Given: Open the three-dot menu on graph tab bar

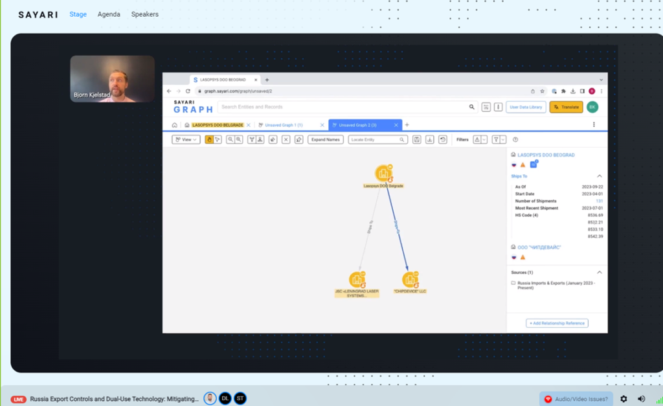Looking at the screenshot, I should pyautogui.click(x=594, y=125).
